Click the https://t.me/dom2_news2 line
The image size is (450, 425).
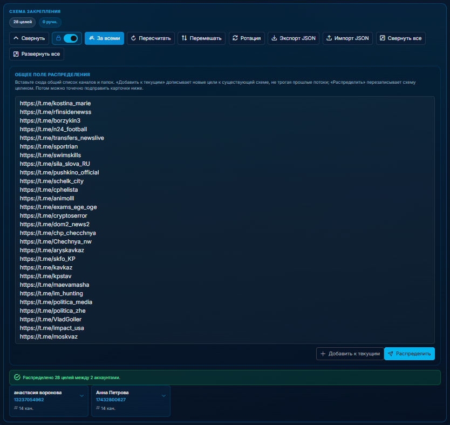tap(54, 224)
